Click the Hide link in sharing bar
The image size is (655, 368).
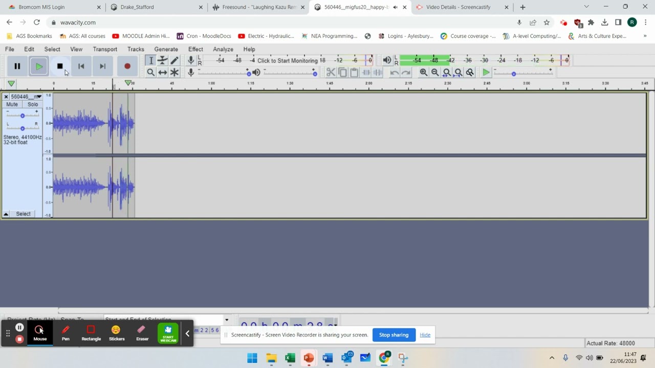click(425, 335)
